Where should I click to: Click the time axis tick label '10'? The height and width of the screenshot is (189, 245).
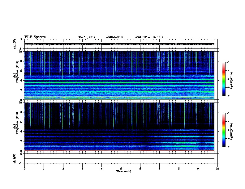217,169
